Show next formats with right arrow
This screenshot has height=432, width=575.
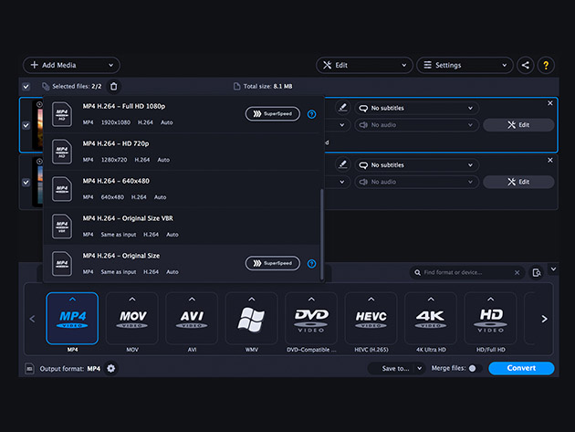click(544, 319)
